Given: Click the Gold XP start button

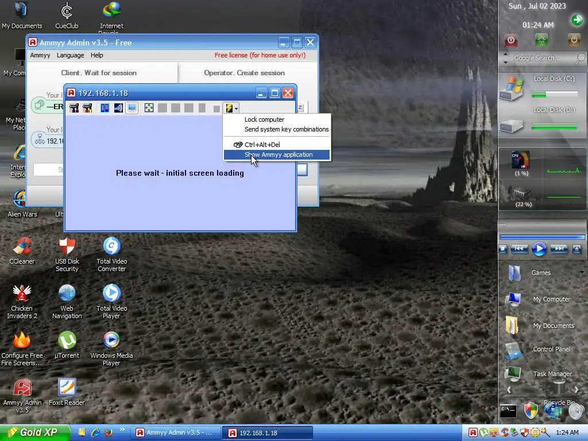Looking at the screenshot, I should 35,432.
